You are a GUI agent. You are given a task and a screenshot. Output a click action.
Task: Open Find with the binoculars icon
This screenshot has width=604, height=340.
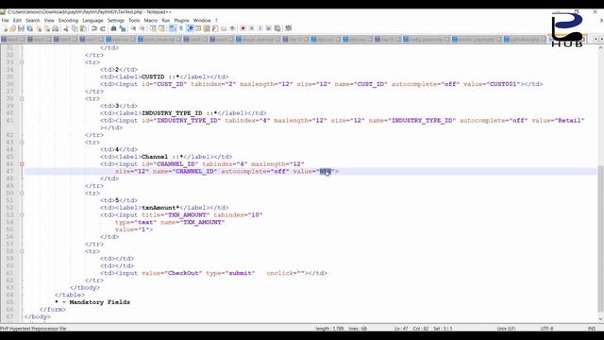[113, 28]
